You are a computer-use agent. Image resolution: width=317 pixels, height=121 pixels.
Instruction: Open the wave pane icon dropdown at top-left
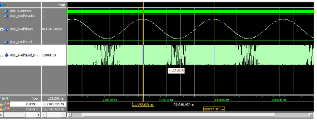(x=3, y=5)
